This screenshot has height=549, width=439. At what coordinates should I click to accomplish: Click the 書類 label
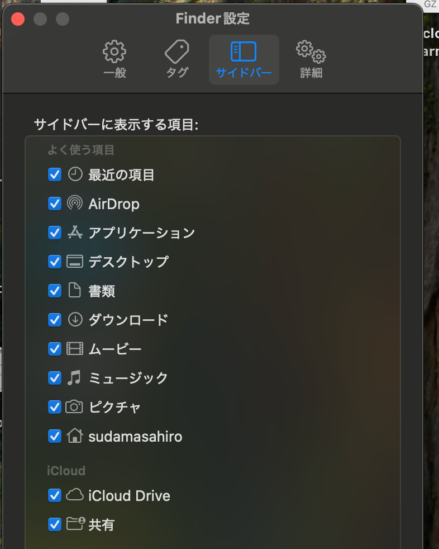tap(102, 291)
